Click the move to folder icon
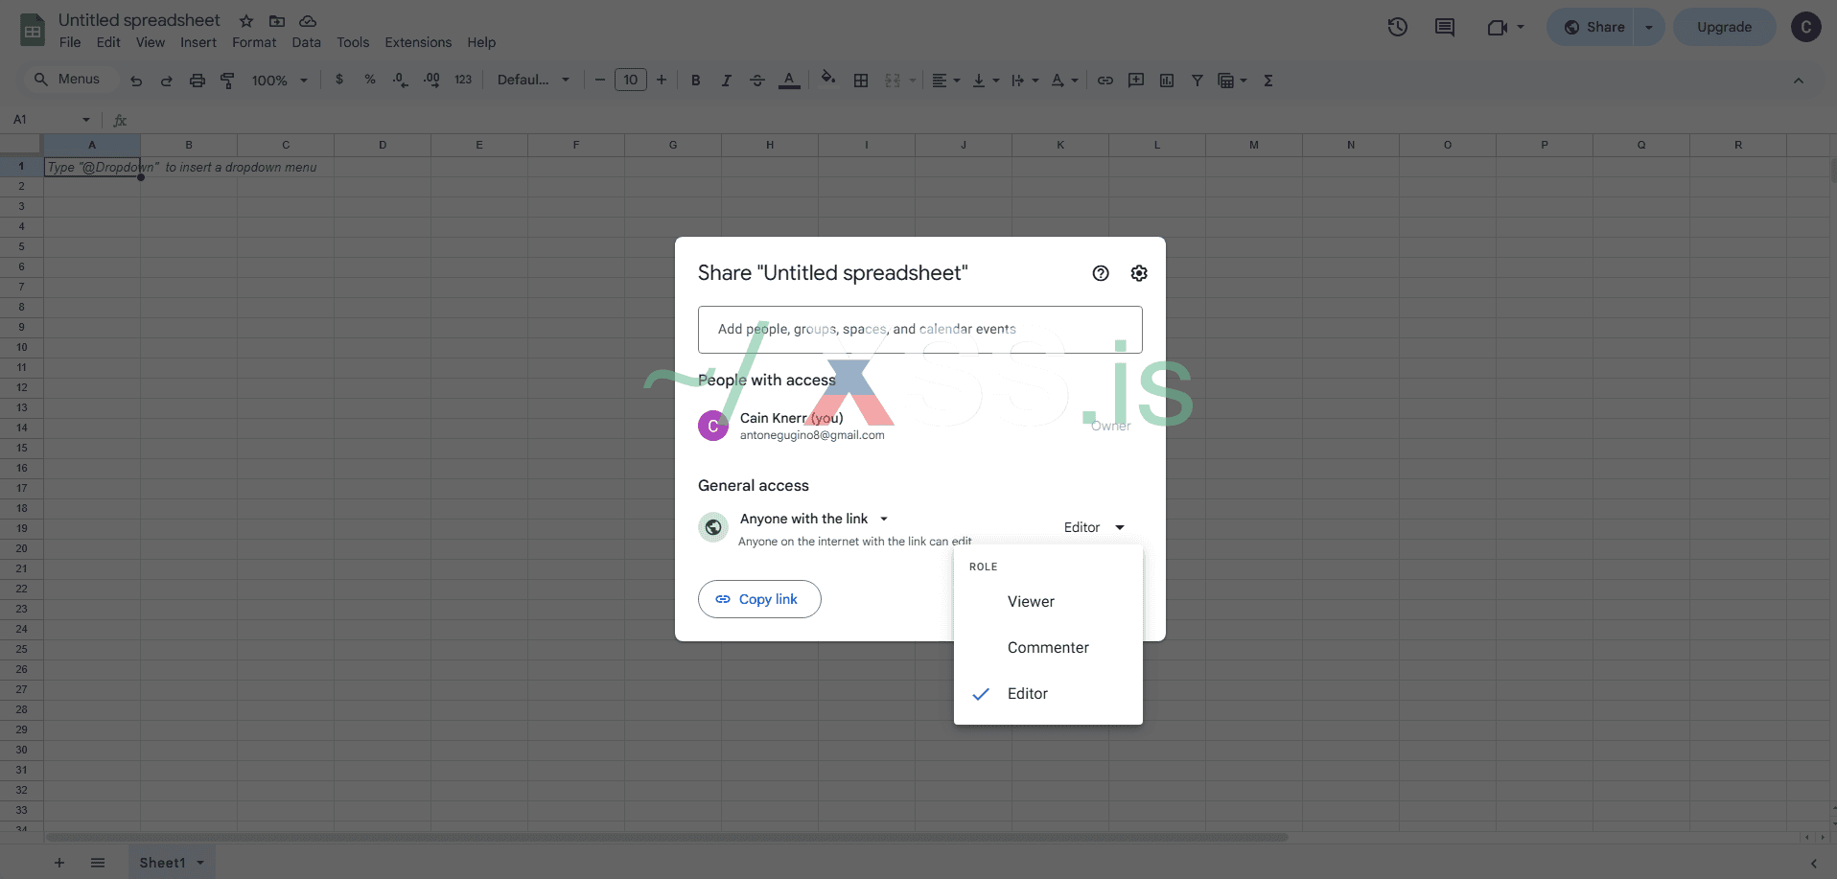1837x879 pixels. pyautogui.click(x=277, y=21)
